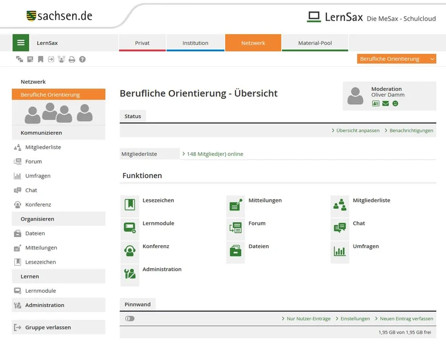Click the Administration function label
The height and width of the screenshot is (344, 446).
click(x=162, y=269)
